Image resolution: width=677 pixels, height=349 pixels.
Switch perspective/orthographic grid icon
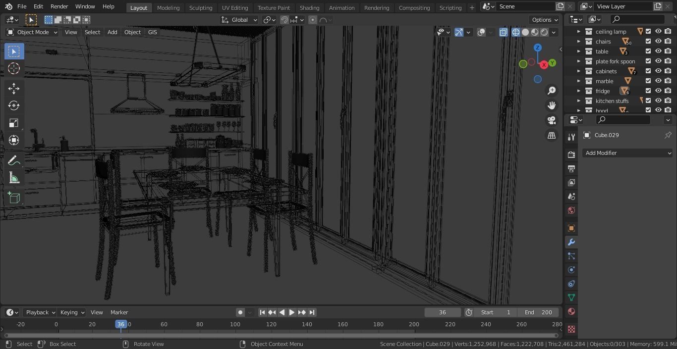552,135
